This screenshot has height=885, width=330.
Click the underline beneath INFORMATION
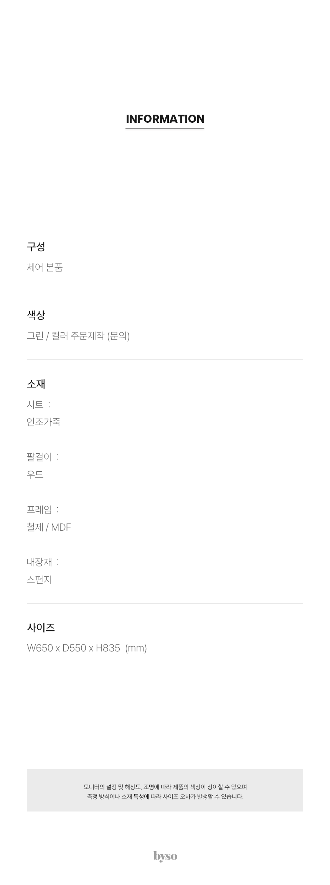165,129
